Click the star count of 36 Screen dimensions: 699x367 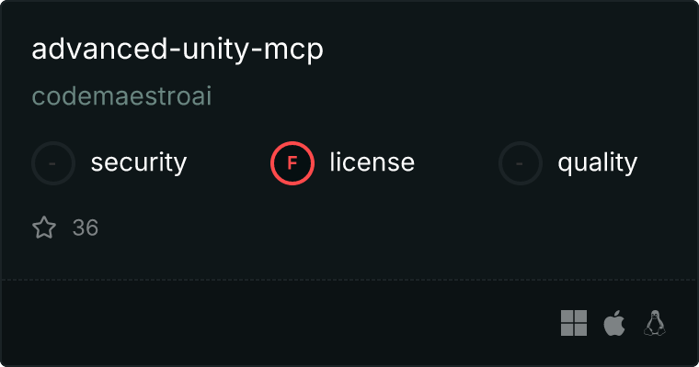(86, 228)
